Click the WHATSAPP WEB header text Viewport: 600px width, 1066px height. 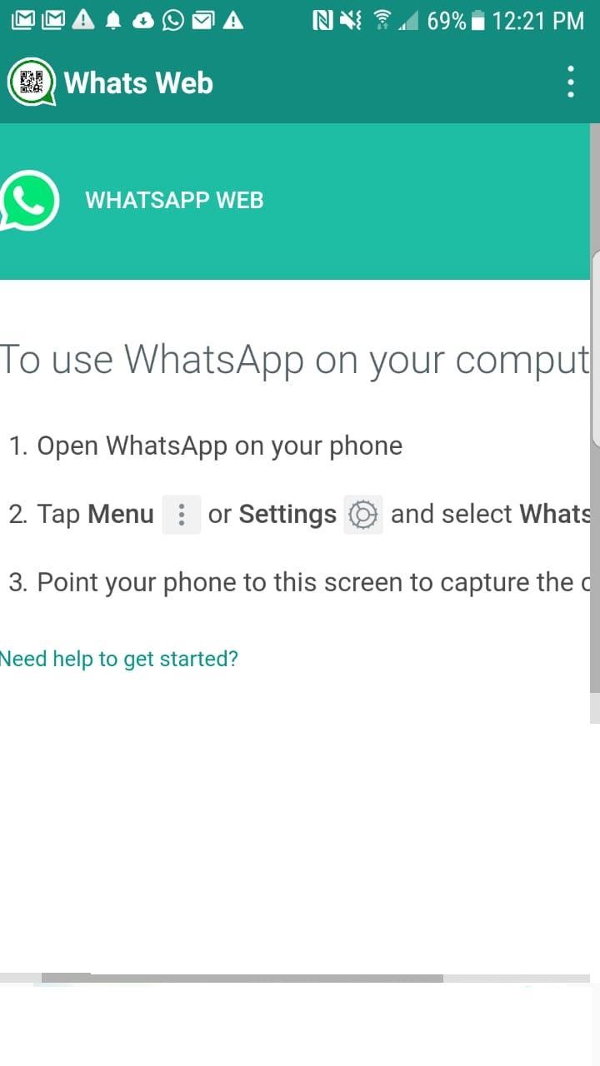174,201
